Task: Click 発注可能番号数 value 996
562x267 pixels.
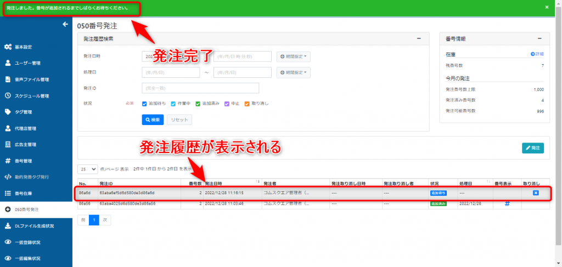Action: point(540,111)
